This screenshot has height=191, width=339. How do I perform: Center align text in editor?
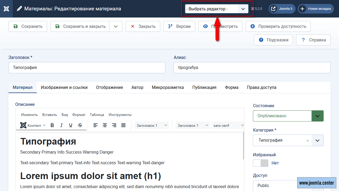(x=105, y=125)
